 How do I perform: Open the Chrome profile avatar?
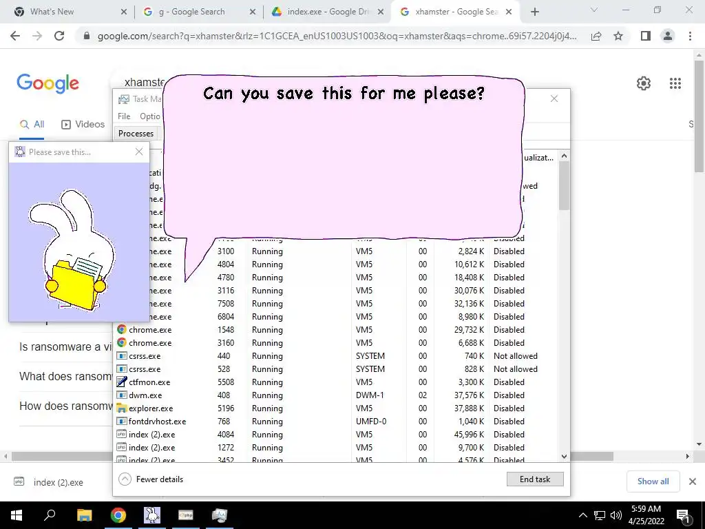coord(668,36)
